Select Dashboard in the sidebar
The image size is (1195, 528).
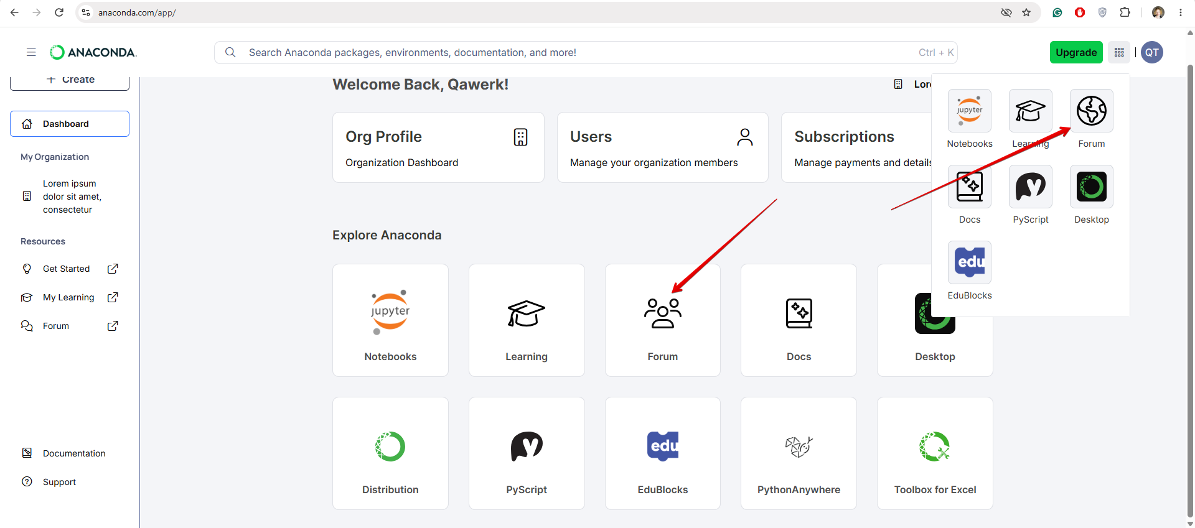point(70,124)
